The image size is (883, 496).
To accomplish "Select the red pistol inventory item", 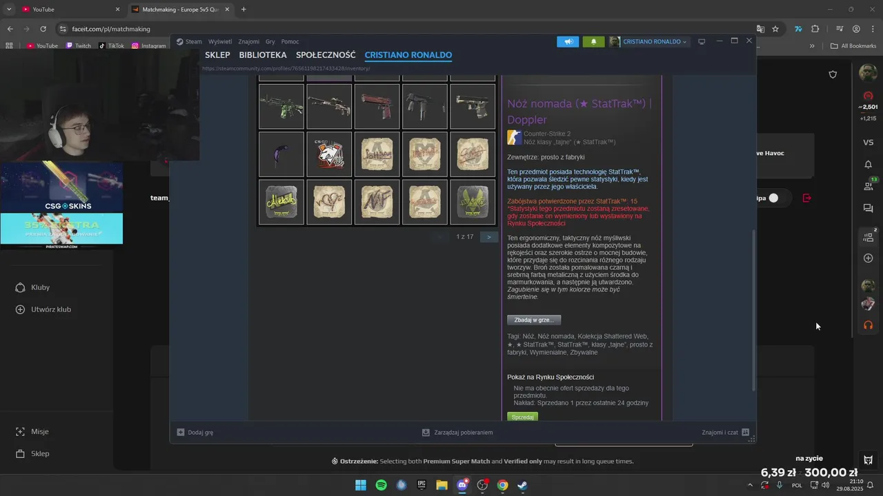I will 377,107.
